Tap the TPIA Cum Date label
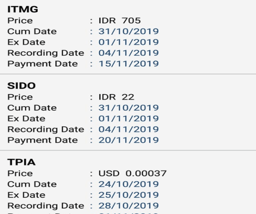The image size is (256, 214). (32, 184)
